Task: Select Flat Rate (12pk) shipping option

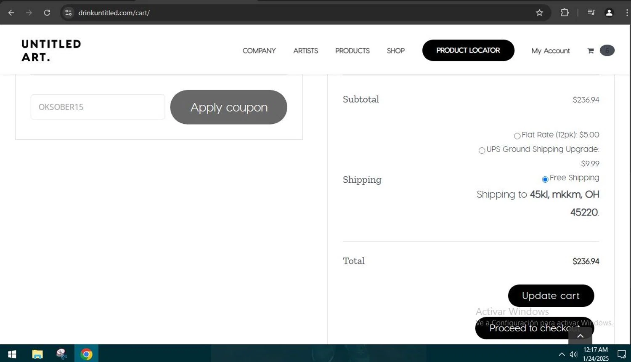Action: click(517, 136)
